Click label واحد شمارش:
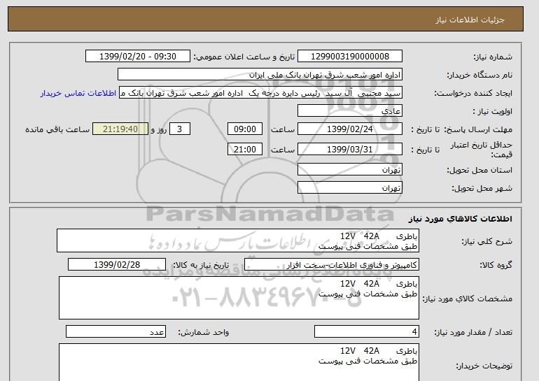Screen dimensions: 539x381 pyautogui.click(x=204, y=332)
